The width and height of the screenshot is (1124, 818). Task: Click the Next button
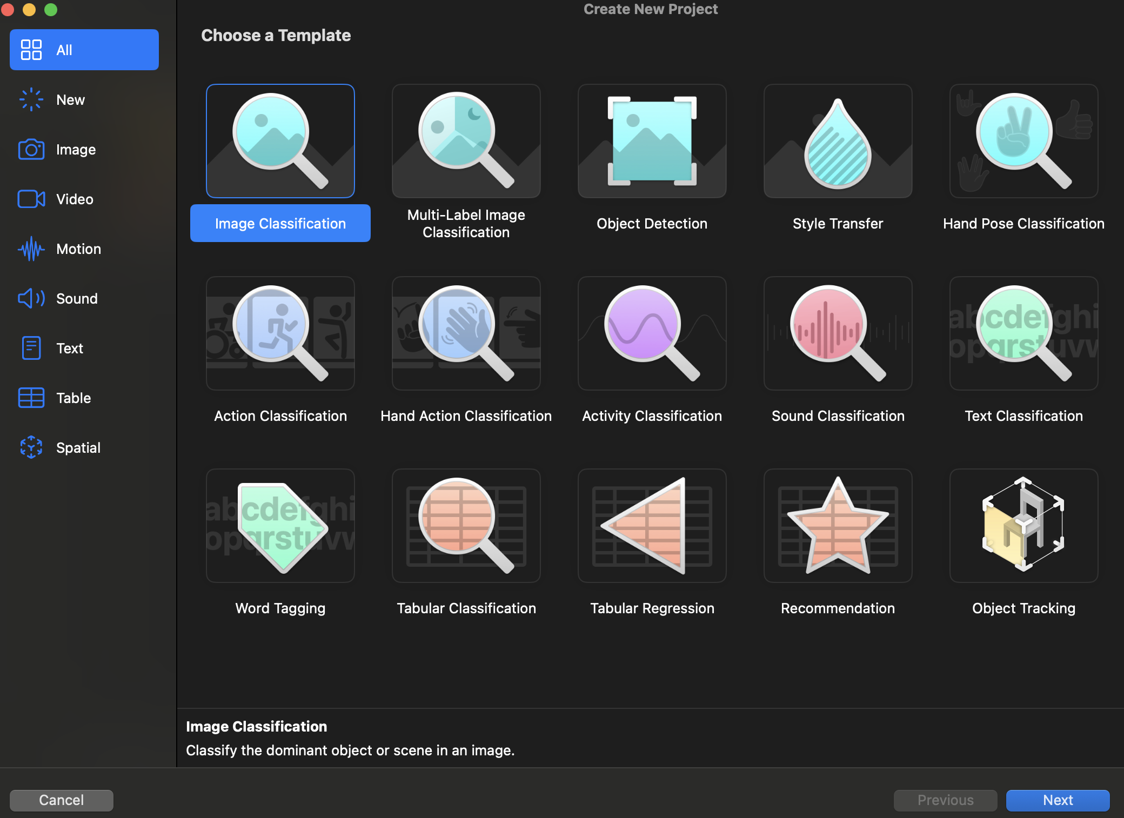[1058, 800]
